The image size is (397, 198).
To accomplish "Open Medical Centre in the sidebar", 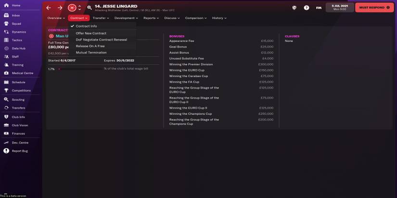I will 22,73.
